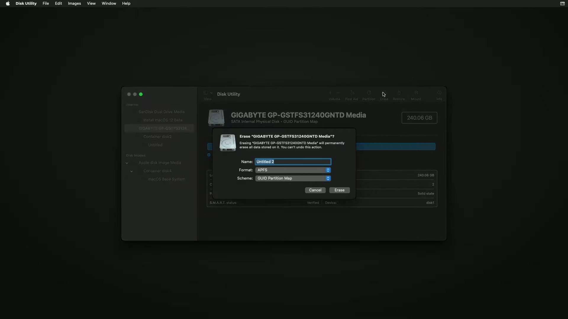Click the Mount toolbar icon
The height and width of the screenshot is (319, 568).
416,93
